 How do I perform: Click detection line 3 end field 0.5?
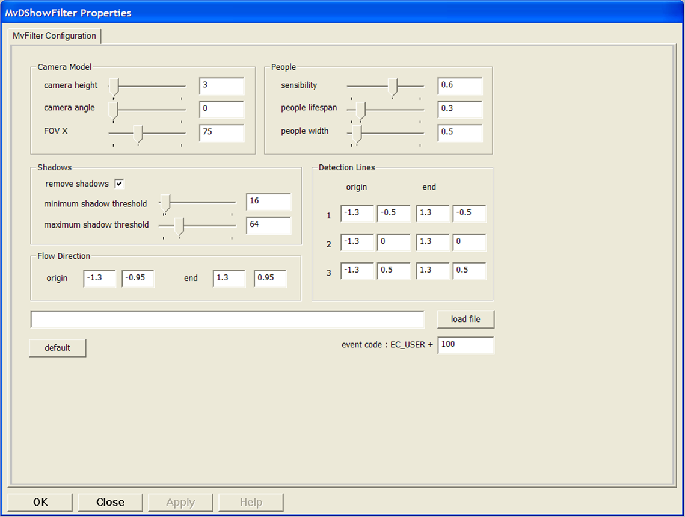tap(470, 271)
